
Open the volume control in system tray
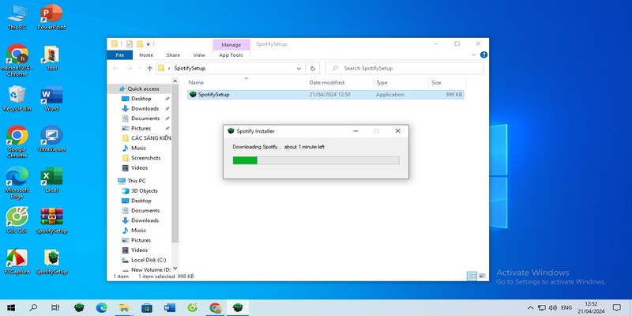[x=552, y=308]
